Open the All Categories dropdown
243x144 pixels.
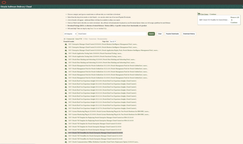[x=70, y=34]
